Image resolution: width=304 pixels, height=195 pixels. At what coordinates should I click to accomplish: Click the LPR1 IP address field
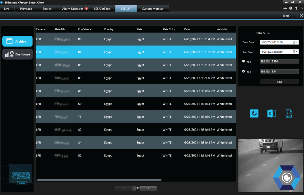coord(279,62)
